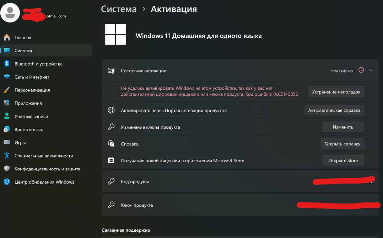Click the Справка row label
Screen dimensions: 383x238
pos(130,144)
